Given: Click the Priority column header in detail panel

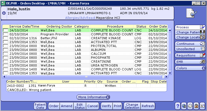Looking at the screenshot, I should click(90, 82).
